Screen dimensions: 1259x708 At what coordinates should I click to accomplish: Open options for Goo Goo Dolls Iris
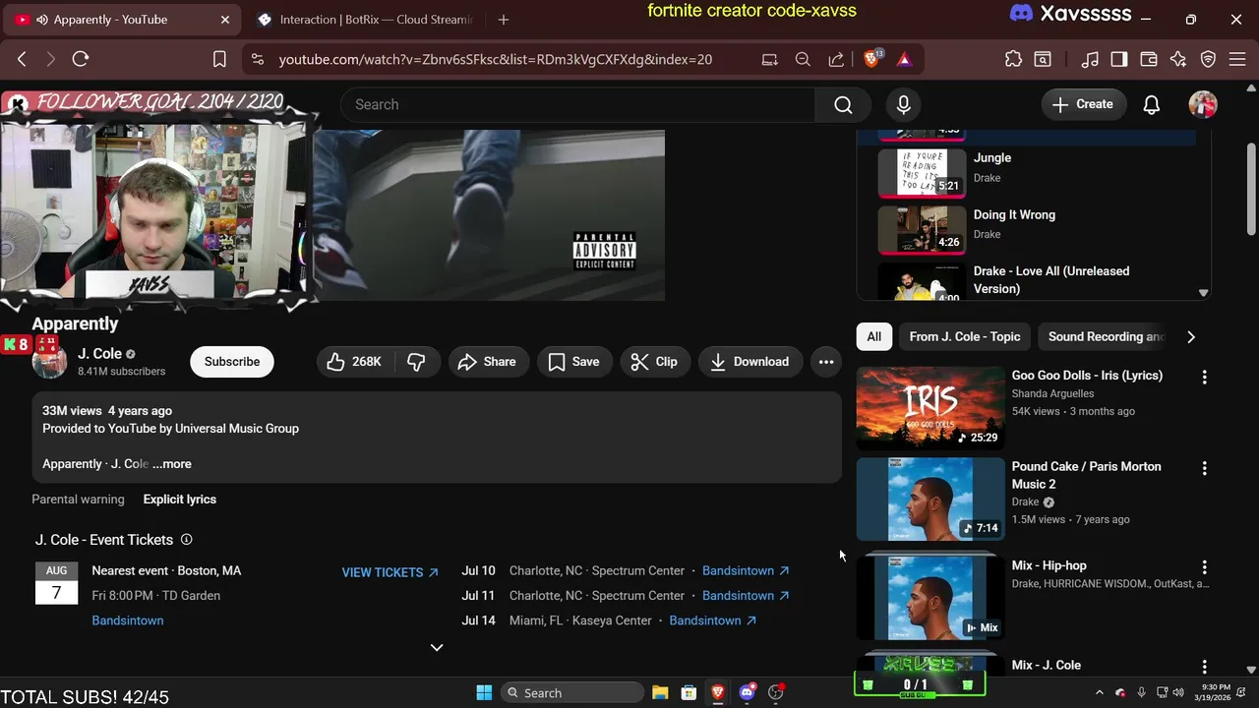pyautogui.click(x=1204, y=377)
